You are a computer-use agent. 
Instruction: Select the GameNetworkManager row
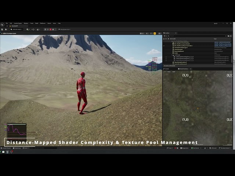tap(197, 47)
